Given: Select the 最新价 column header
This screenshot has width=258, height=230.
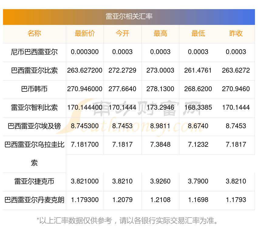Looking at the screenshot, I should coord(85,33).
